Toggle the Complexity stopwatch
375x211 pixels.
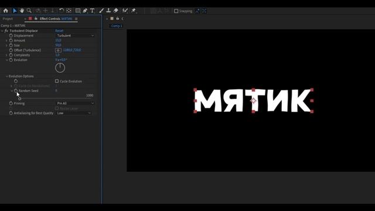[11, 55]
